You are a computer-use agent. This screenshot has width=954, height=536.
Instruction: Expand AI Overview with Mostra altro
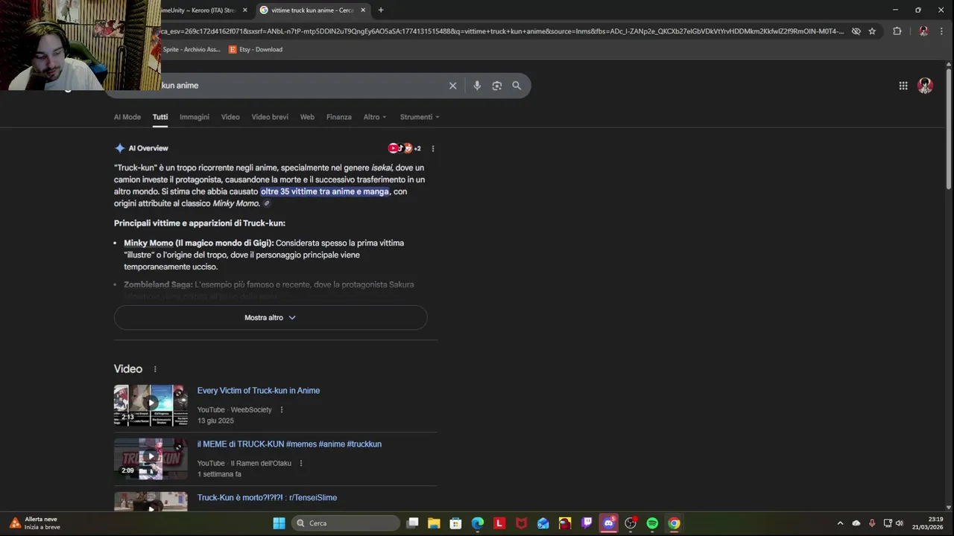(271, 317)
